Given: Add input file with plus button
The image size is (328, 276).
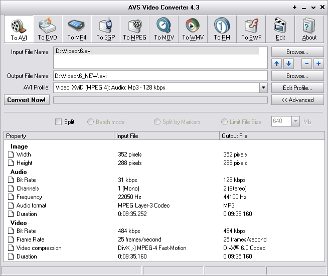Looking at the screenshot, I should point(318,64).
